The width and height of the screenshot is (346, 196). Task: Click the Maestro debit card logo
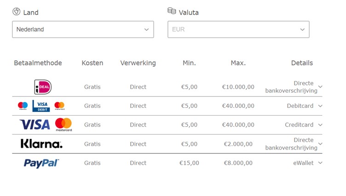[23, 106]
